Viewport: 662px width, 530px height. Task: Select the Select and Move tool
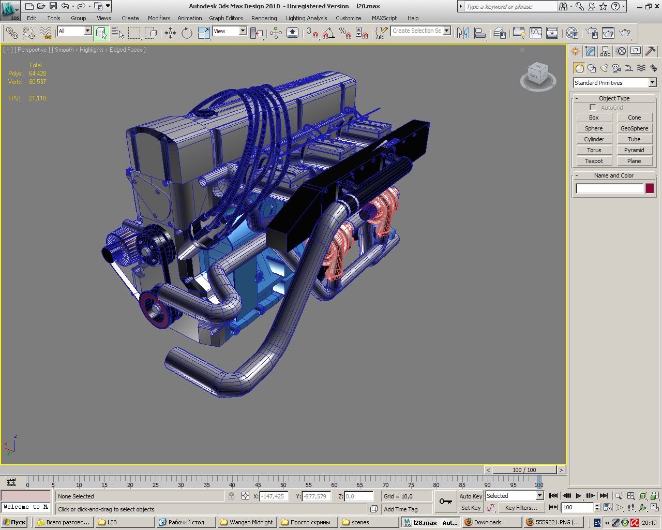pos(170,33)
